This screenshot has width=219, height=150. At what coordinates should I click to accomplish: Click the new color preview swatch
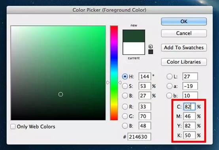tap(134, 36)
